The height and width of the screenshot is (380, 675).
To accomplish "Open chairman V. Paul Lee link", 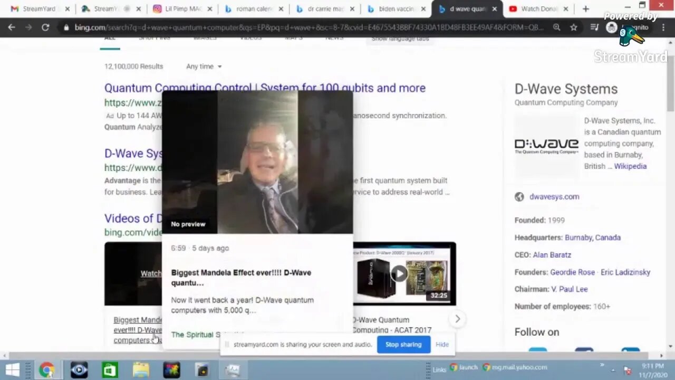I will tap(570, 289).
